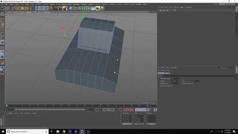This screenshot has width=238, height=134.
Task: Click the taskbar search box
Action: [x=27, y=131]
